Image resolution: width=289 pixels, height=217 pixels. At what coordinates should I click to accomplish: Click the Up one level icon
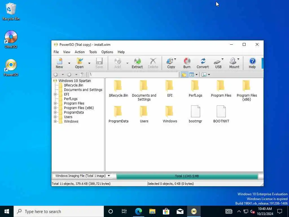(82, 75)
